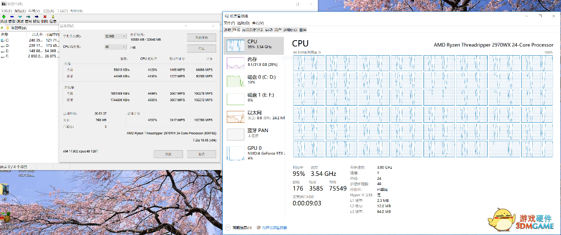Click Fewer details link in Task Manager
This screenshot has width=561, height=235.
point(242,227)
